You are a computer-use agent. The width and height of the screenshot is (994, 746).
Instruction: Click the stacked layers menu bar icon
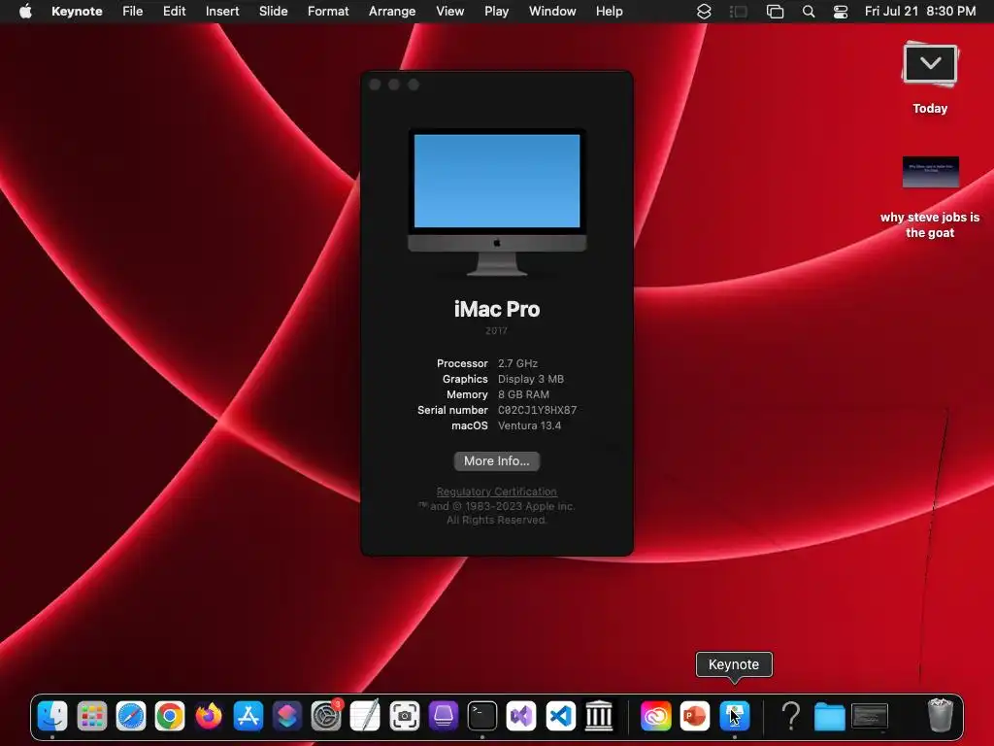click(x=704, y=12)
